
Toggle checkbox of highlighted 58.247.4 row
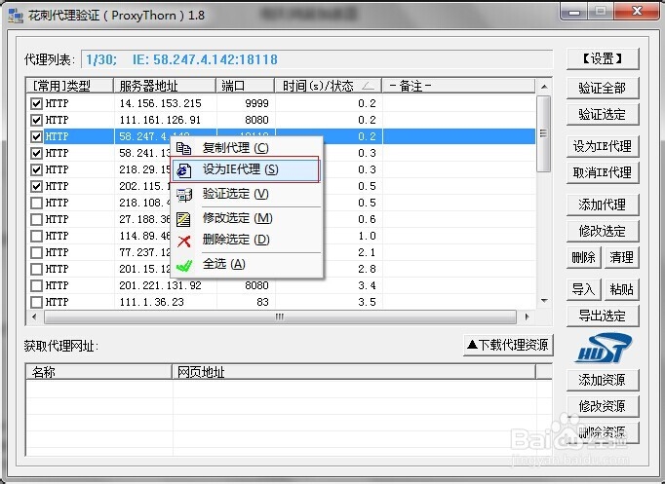(36, 136)
